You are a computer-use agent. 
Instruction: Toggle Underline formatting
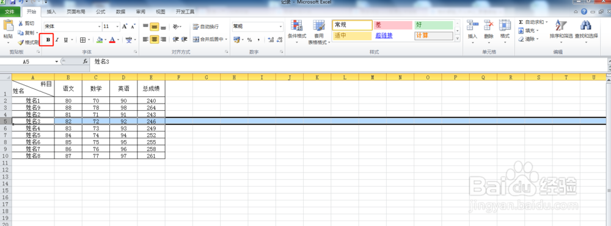point(65,40)
